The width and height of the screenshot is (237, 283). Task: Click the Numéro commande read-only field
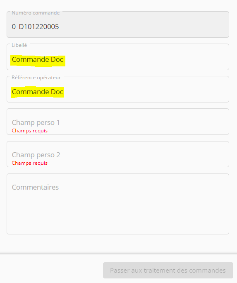118,24
